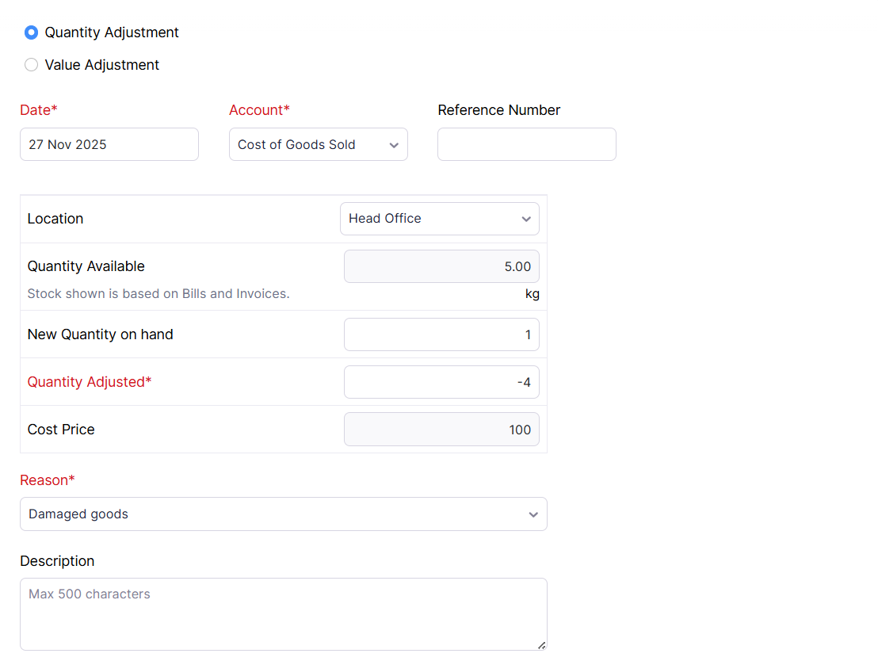Screen dimensions: 878x661
Task: Click the Reference Number label
Action: click(x=498, y=110)
